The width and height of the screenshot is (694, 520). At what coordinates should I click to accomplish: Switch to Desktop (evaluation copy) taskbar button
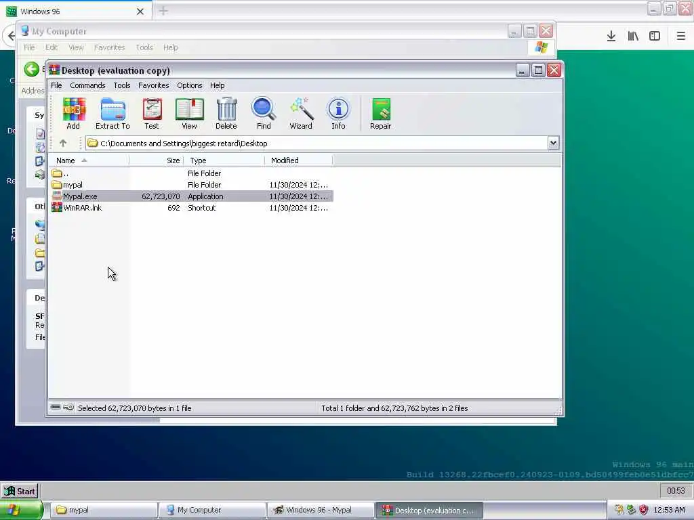pyautogui.click(x=429, y=510)
